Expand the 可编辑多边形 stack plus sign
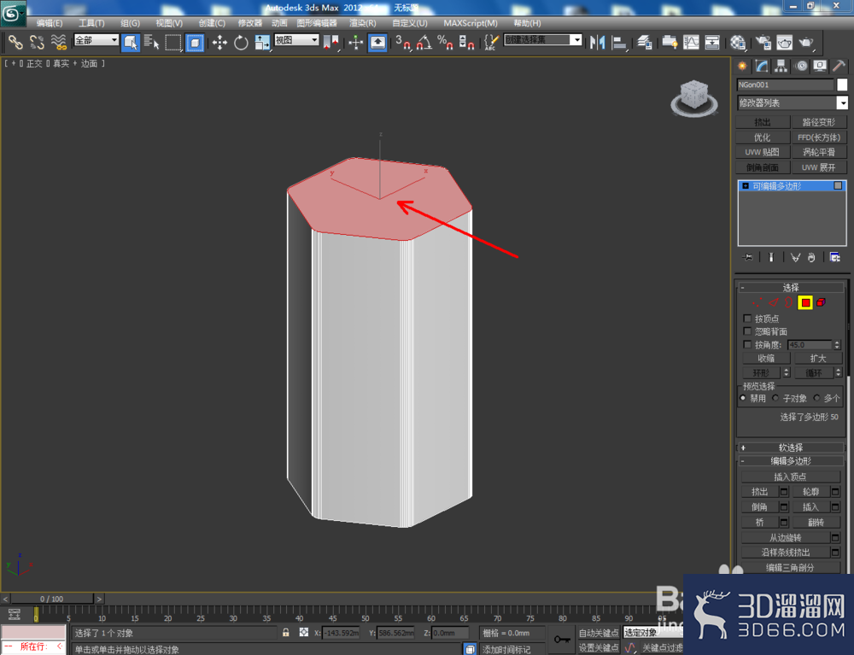Image resolution: width=854 pixels, height=655 pixels. (x=746, y=185)
